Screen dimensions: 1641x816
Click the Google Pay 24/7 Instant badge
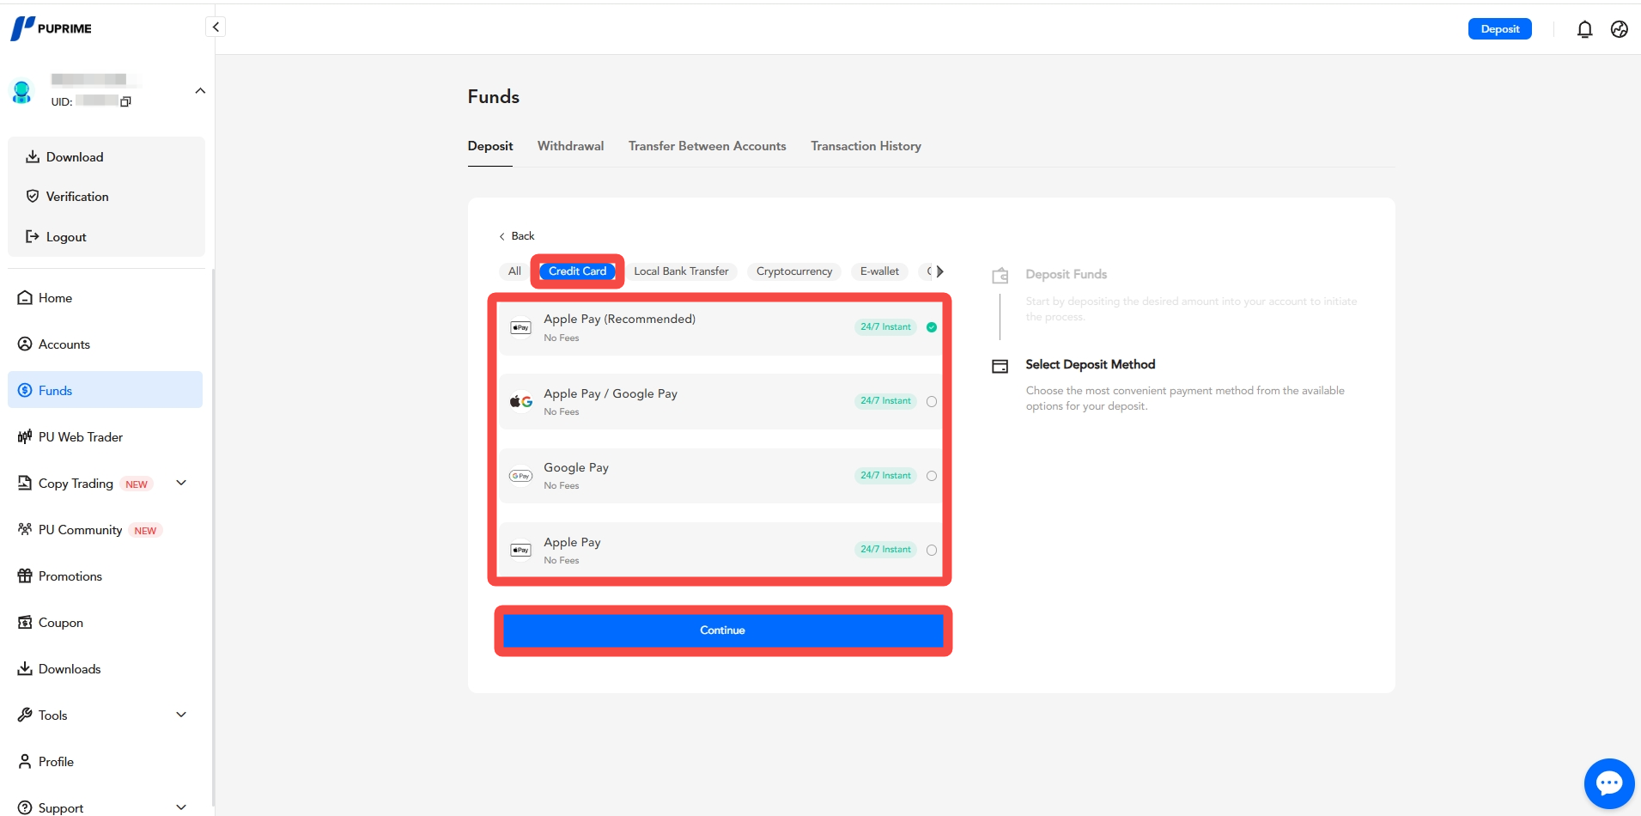(x=885, y=476)
